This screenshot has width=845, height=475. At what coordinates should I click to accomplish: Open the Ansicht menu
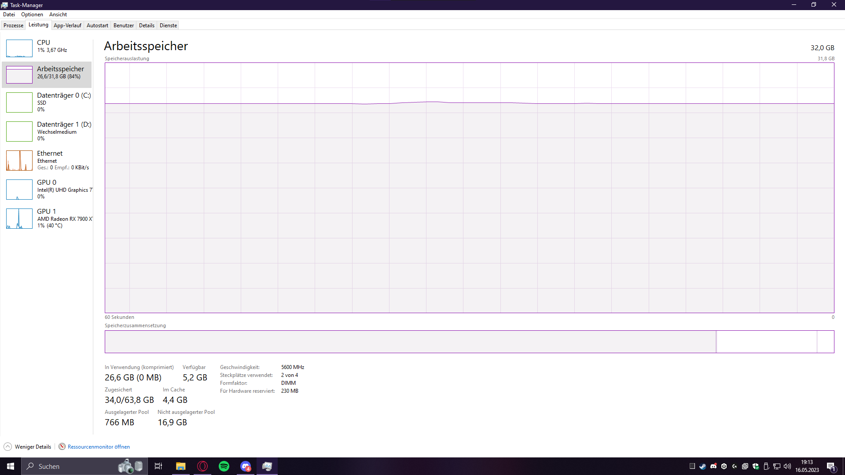tap(58, 15)
